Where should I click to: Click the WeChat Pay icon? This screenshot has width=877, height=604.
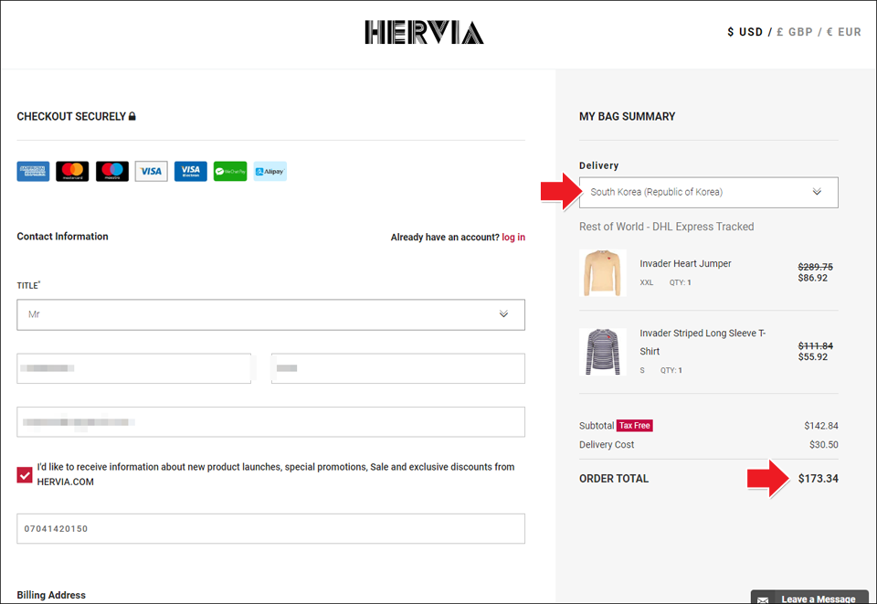[230, 171]
